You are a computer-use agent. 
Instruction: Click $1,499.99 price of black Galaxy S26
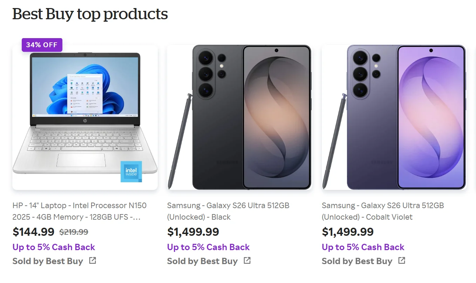[193, 232]
